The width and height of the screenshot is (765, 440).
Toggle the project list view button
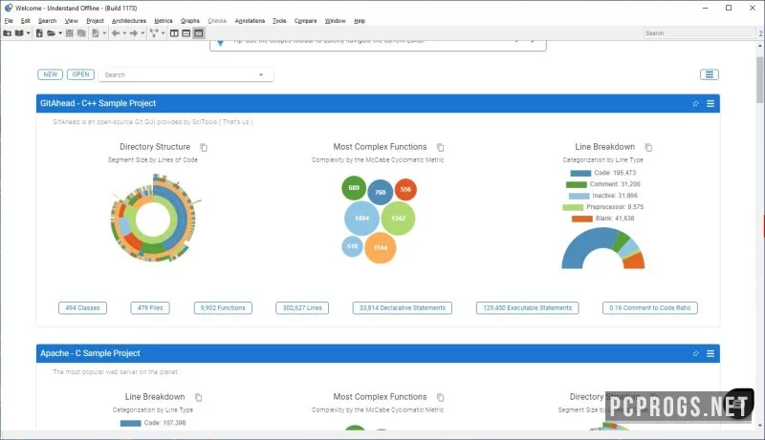tap(710, 74)
